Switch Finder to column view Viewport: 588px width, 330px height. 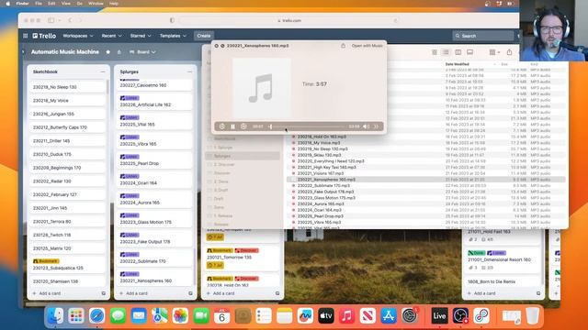(458, 52)
